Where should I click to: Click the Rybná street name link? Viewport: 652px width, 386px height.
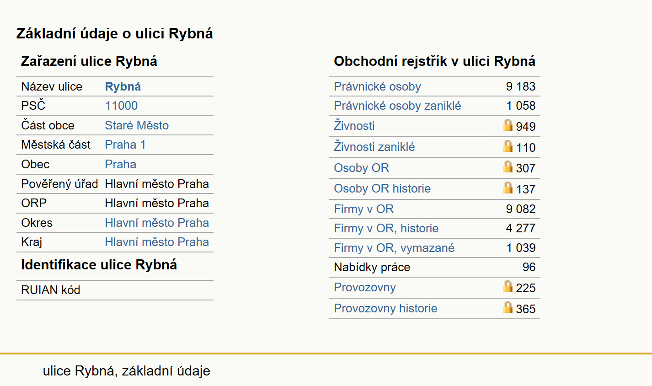point(123,86)
